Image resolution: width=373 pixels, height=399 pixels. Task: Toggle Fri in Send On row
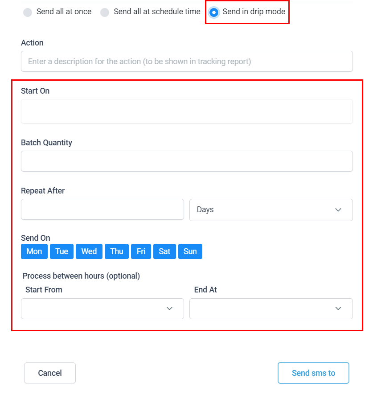tap(141, 251)
